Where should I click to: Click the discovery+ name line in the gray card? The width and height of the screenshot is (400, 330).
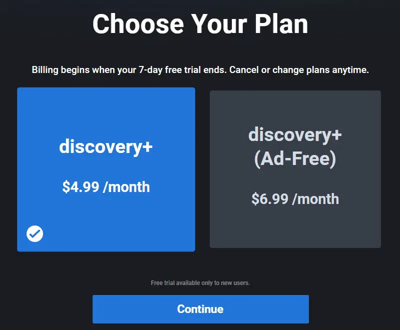coord(295,135)
